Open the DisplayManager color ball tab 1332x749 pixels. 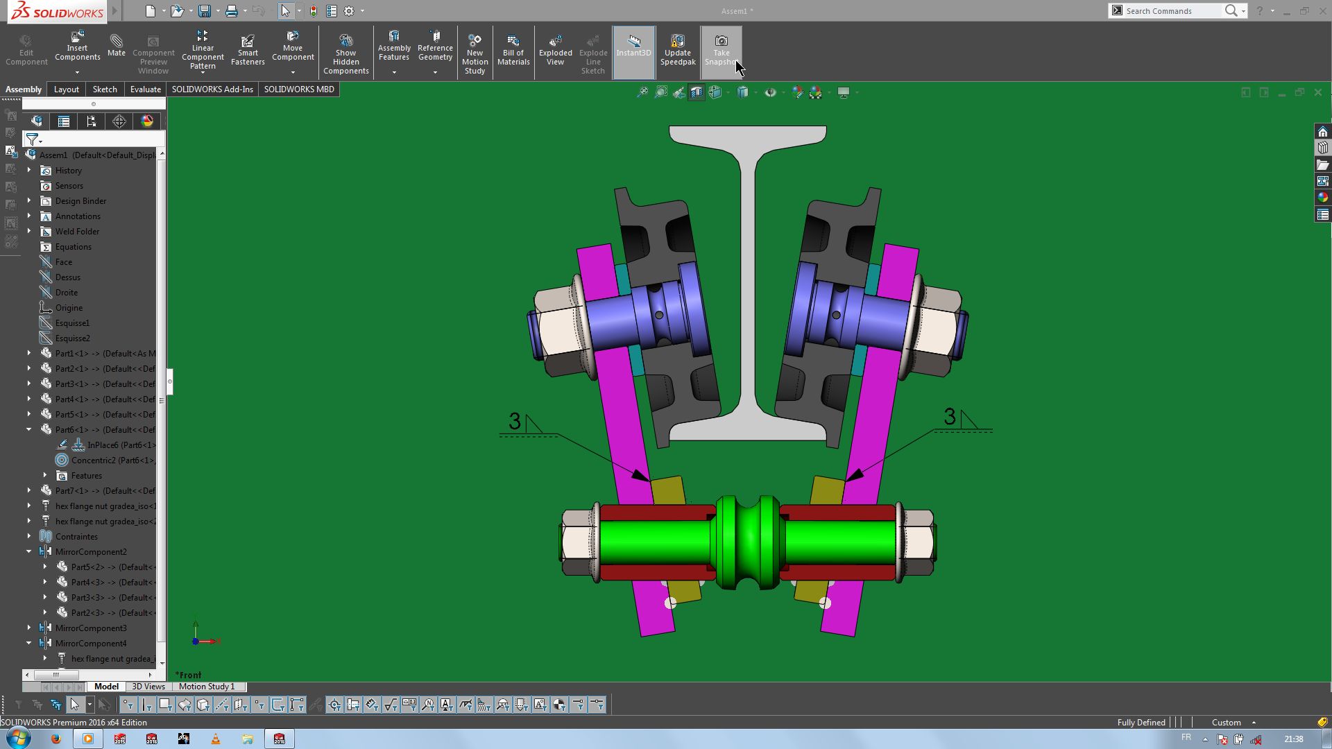click(x=147, y=121)
